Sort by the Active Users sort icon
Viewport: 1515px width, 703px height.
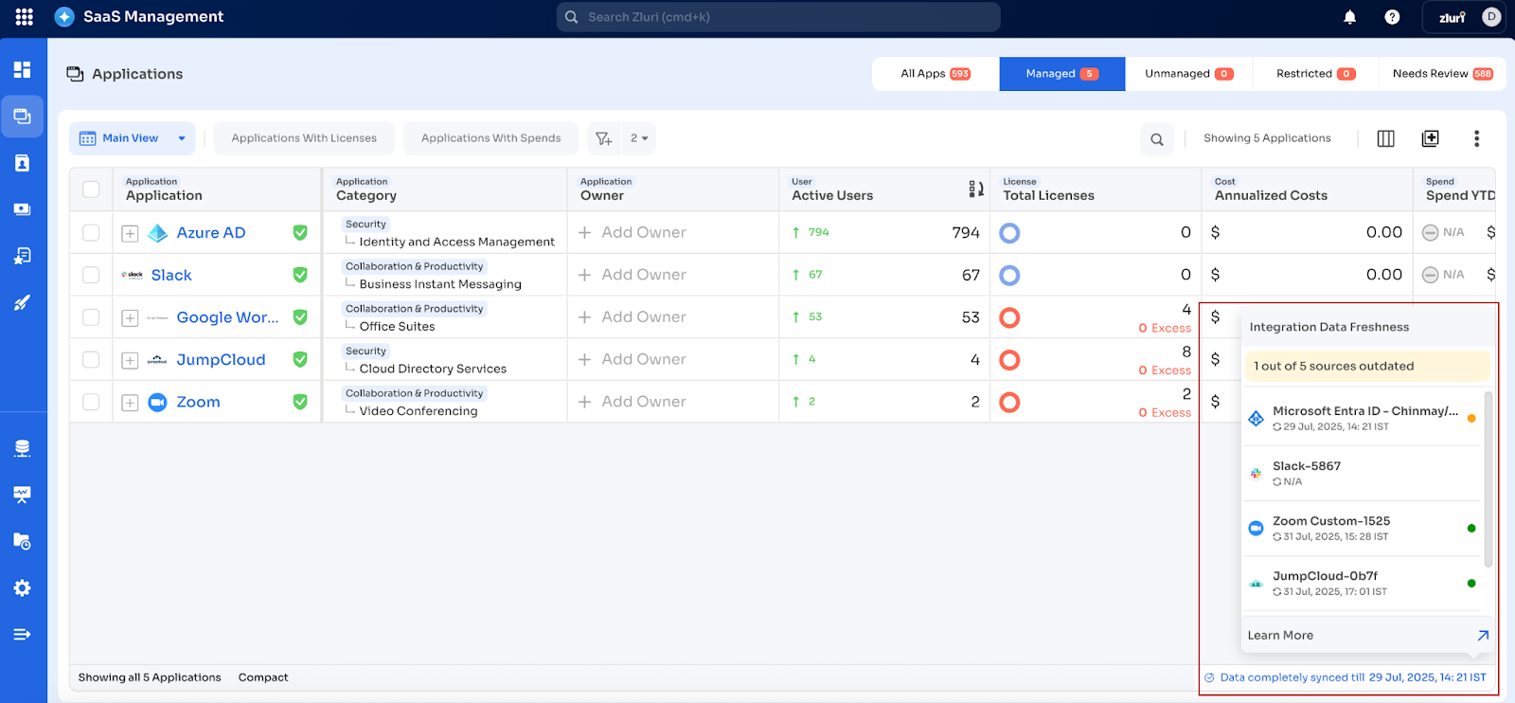point(975,189)
